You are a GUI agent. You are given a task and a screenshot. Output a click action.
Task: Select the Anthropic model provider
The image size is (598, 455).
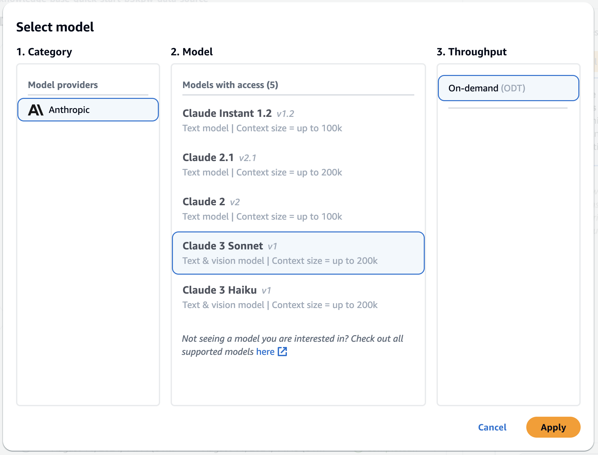tap(88, 110)
